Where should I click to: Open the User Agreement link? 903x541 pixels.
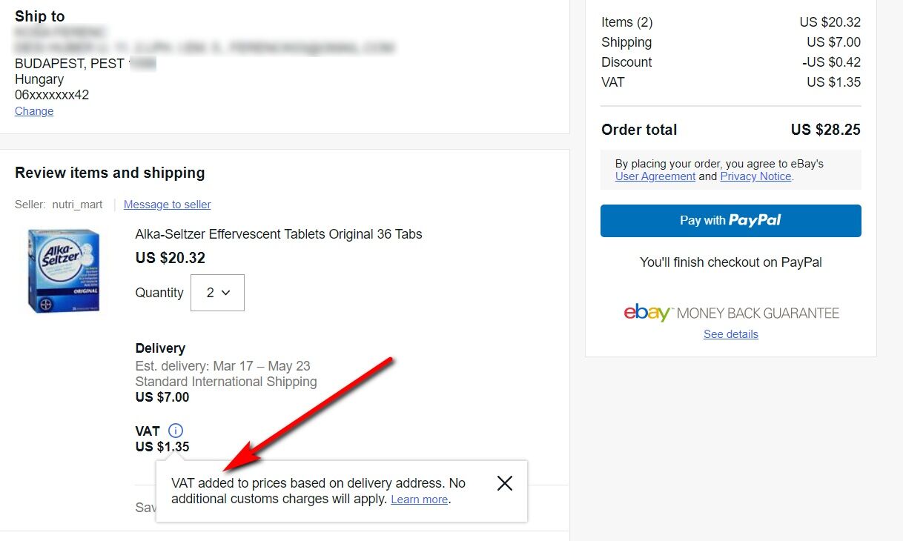click(655, 176)
